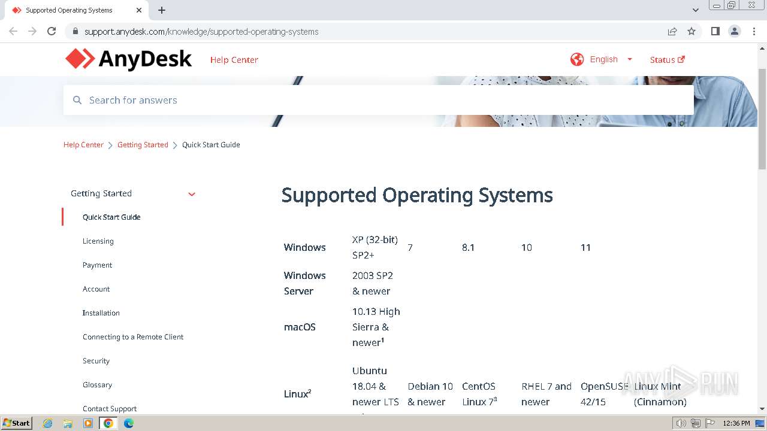Select Installation in sidebar
Screen dimensions: 767x431
(x=101, y=313)
